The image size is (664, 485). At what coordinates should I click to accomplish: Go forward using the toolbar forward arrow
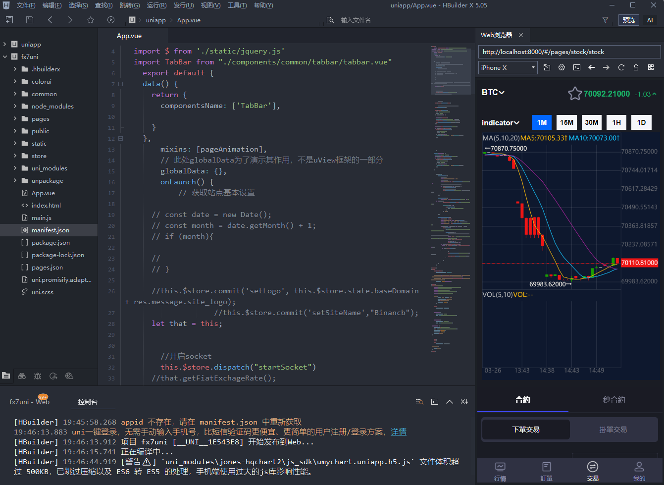(x=70, y=20)
